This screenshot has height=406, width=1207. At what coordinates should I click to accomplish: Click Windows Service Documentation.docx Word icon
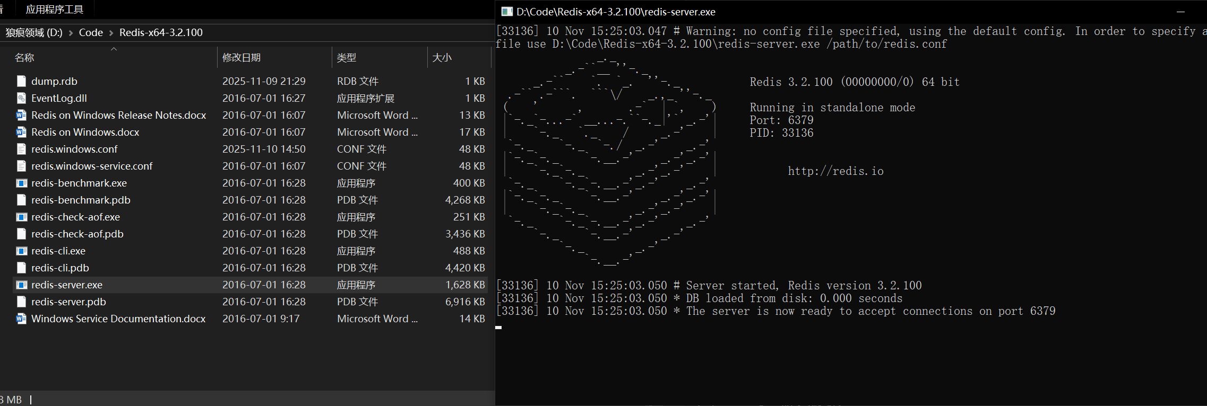point(21,319)
